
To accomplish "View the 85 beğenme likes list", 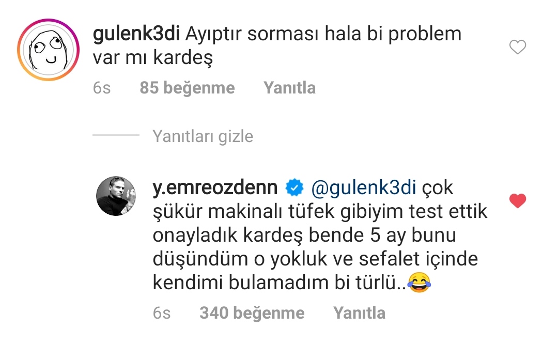I will click(x=187, y=88).
